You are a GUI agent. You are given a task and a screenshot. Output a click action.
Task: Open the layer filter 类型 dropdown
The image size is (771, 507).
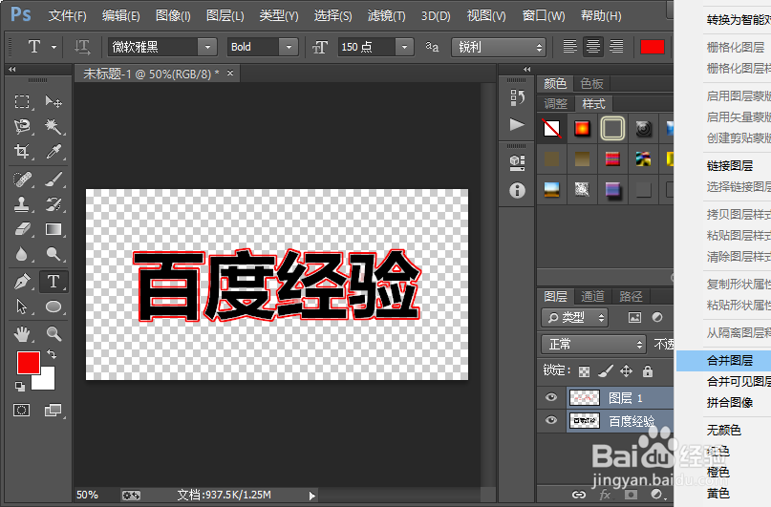click(575, 318)
